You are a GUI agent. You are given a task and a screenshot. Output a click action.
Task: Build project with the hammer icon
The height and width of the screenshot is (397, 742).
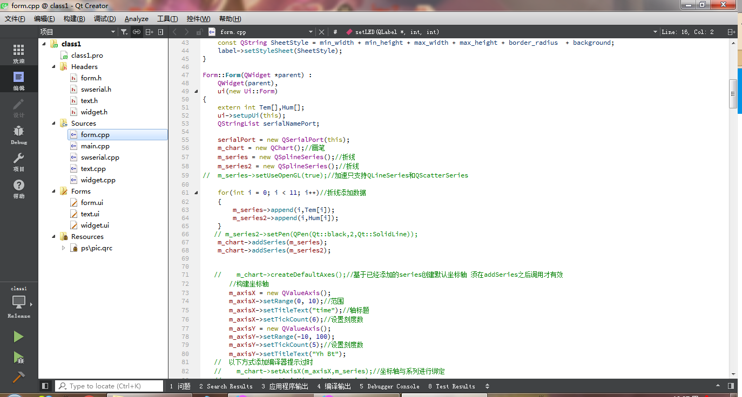[x=19, y=377]
